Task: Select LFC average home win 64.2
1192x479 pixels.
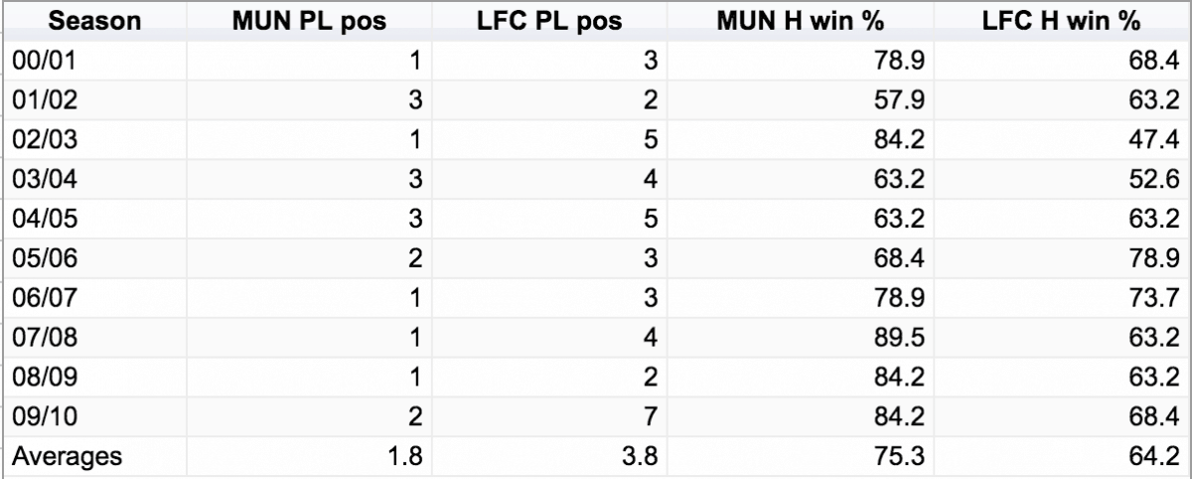Action: pos(1061,458)
